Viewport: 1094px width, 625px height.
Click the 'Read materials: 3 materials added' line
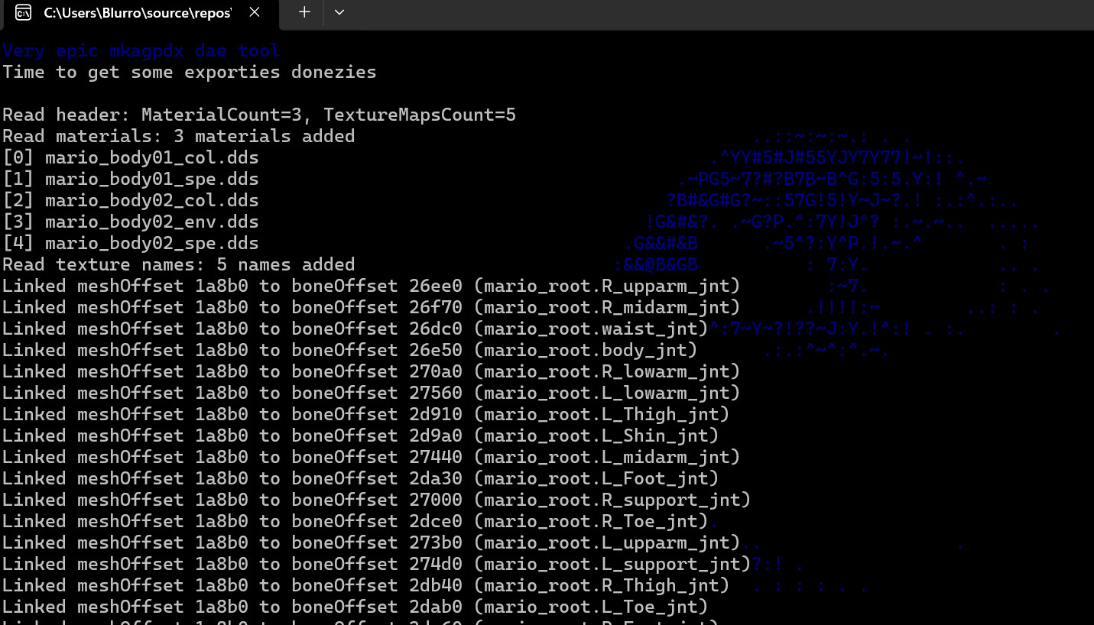click(179, 136)
